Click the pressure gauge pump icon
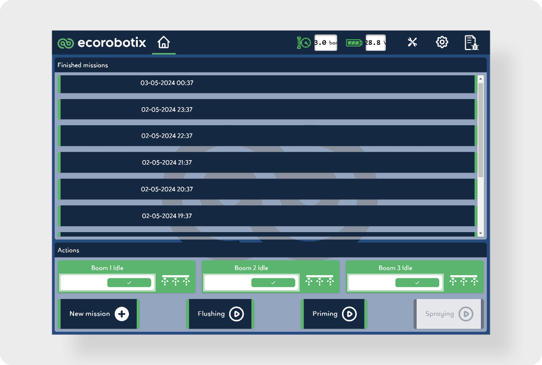 coord(304,43)
